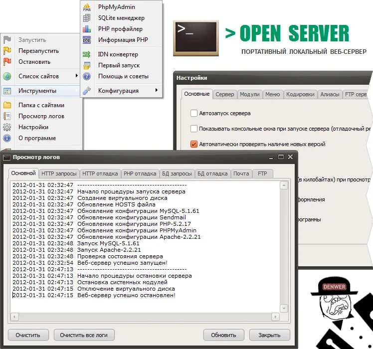Click the PhpMyAdmin icon in the tools submenu
Image resolution: width=373 pixels, height=349 pixels.
pos(87,7)
